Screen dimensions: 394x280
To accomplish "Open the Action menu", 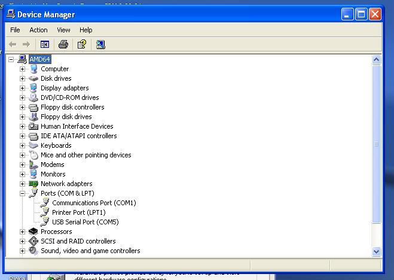I will point(38,30).
